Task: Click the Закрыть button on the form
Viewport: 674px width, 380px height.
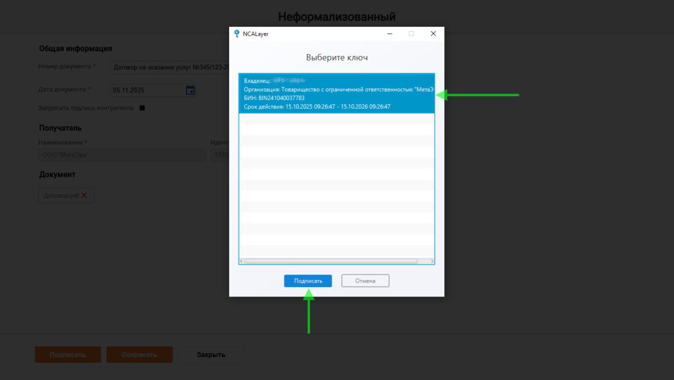Action: pos(211,355)
